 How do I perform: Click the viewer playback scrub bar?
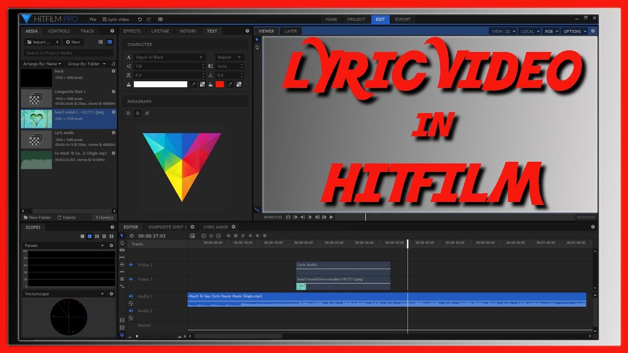click(454, 217)
